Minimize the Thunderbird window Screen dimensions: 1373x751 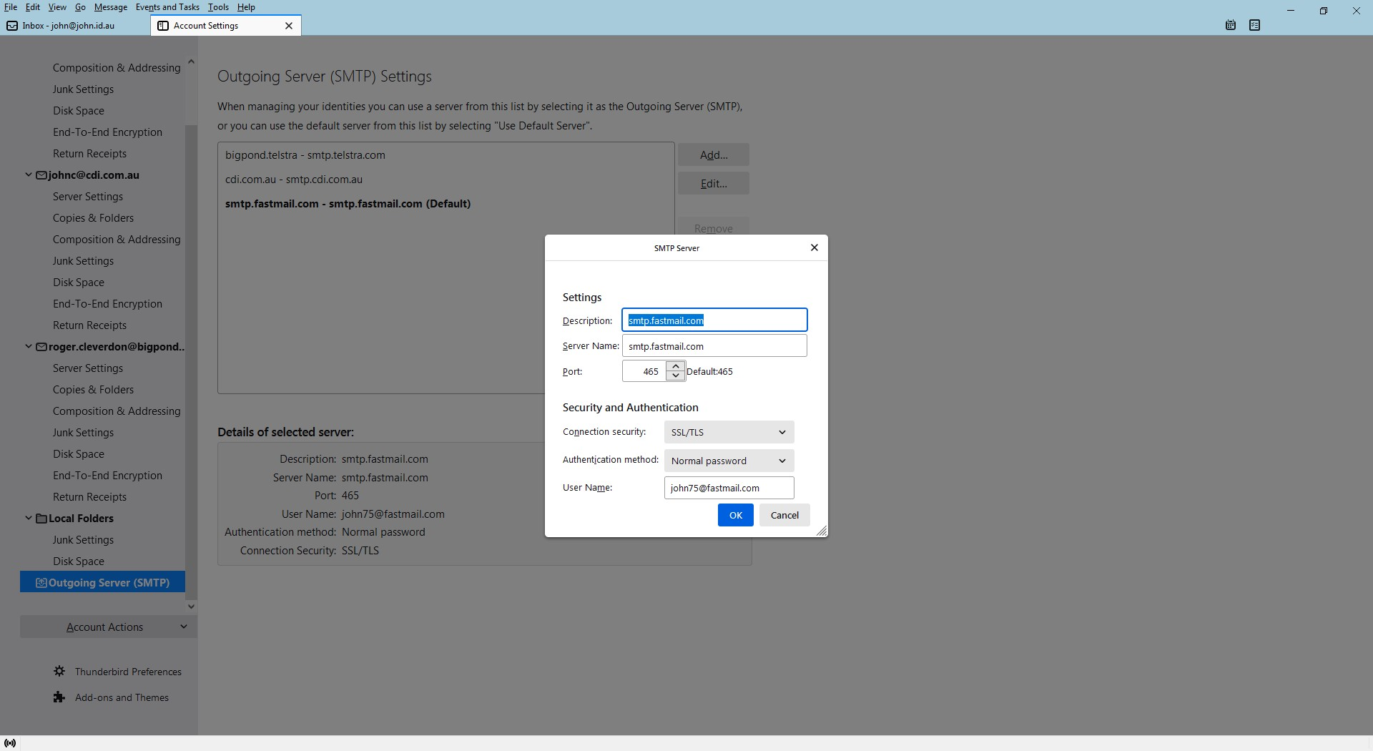tap(1291, 11)
